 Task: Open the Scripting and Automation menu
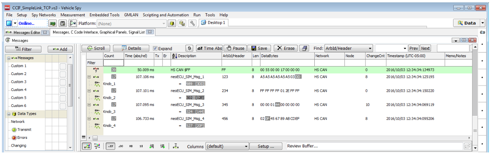coord(166,15)
